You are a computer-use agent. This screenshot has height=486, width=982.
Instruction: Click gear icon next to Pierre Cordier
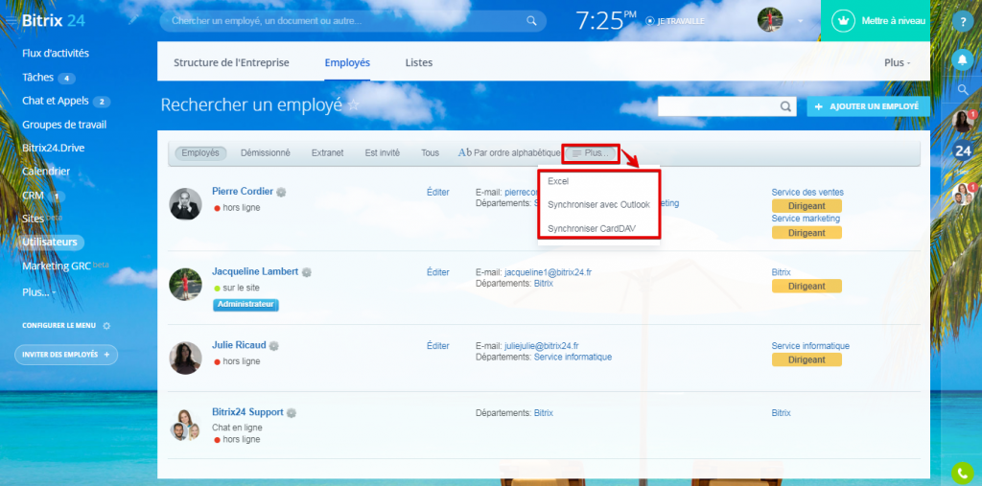click(x=281, y=193)
